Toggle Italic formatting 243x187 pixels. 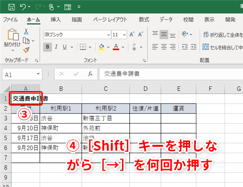click(x=56, y=47)
